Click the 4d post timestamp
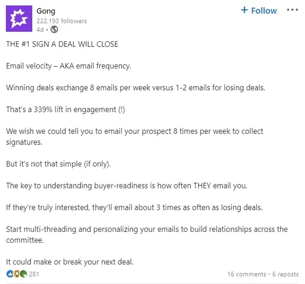This screenshot has width=305, height=284. pos(40,30)
